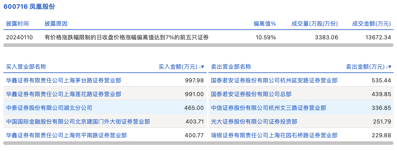Open the 600716 凤凰股份 stock title link
Viewport: 397px width, 151px height.
(x=29, y=7)
